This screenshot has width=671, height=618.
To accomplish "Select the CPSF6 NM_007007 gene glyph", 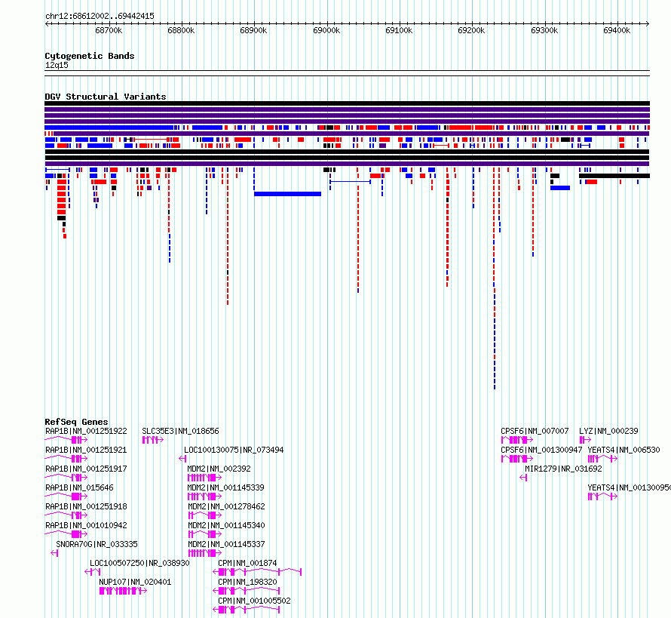I will pyautogui.click(x=517, y=440).
